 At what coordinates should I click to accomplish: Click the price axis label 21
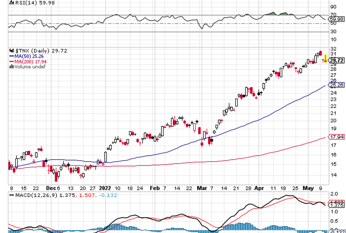(333, 113)
